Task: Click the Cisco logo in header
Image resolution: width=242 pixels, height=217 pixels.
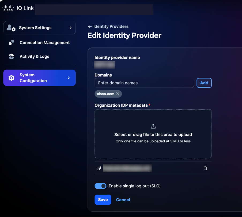Action: pos(8,8)
